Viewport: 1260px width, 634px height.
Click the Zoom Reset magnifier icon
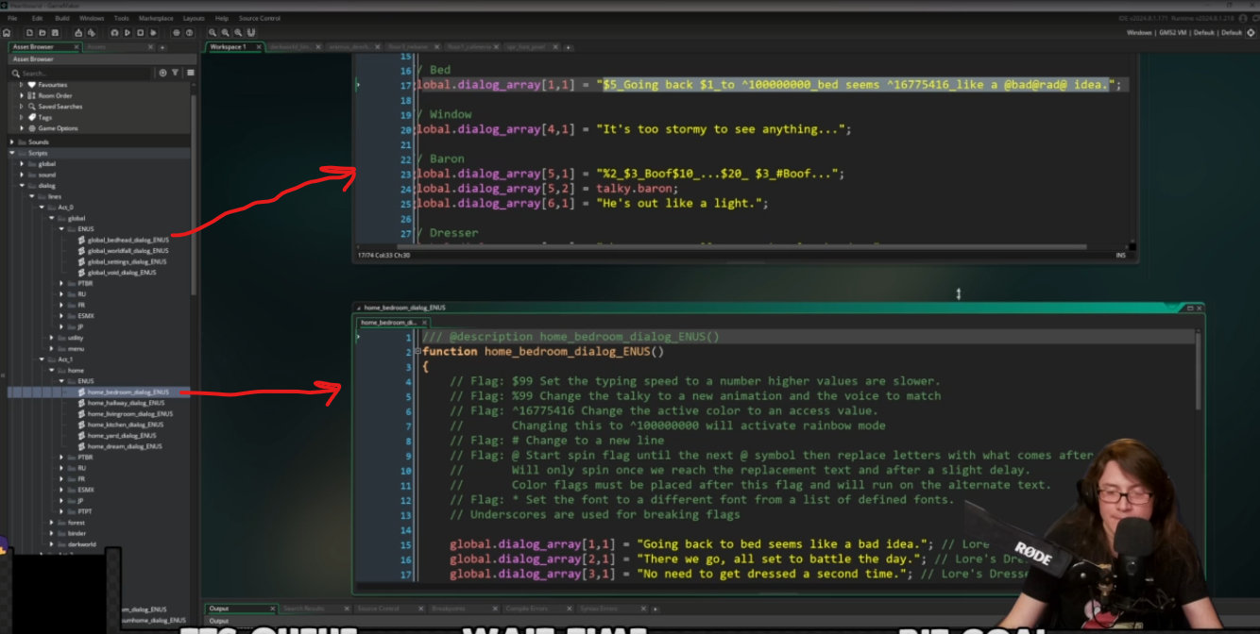[225, 33]
